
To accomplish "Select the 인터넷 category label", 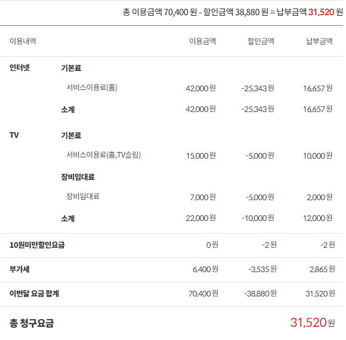I will coord(20,68).
